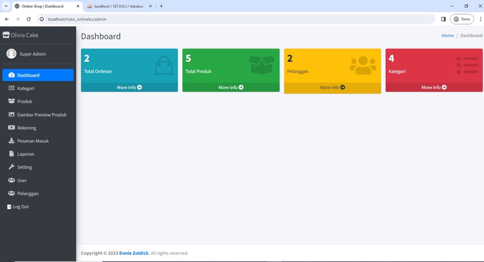Click the shopping bag icon on Total Orderan card
Viewport: 484px width, 262px height.
tap(163, 65)
